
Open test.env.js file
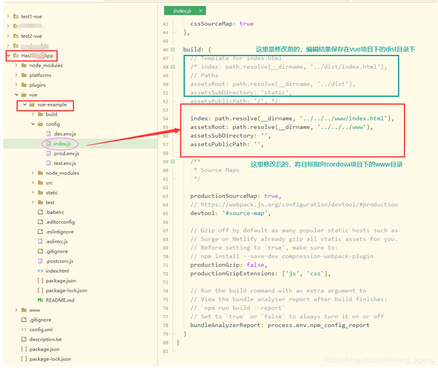pyautogui.click(x=65, y=163)
